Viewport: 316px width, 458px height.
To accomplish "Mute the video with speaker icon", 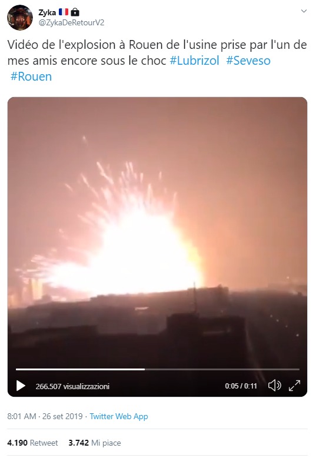I will tap(275, 386).
